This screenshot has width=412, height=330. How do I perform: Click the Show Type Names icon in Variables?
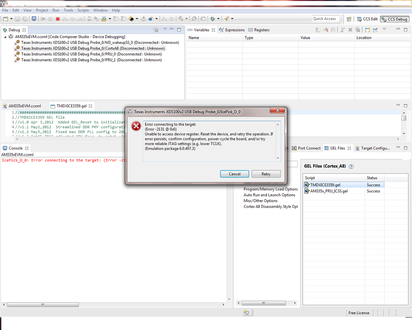pos(318,30)
